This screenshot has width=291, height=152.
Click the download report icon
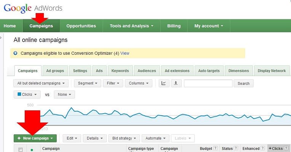pyautogui.click(x=176, y=83)
